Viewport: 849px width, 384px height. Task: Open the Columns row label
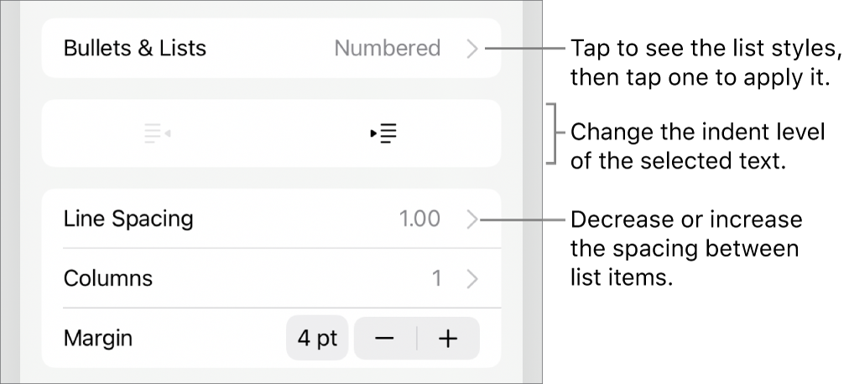tap(108, 278)
